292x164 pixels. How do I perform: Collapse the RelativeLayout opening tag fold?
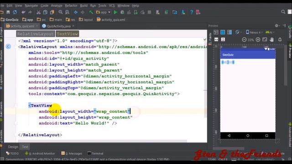16,46
